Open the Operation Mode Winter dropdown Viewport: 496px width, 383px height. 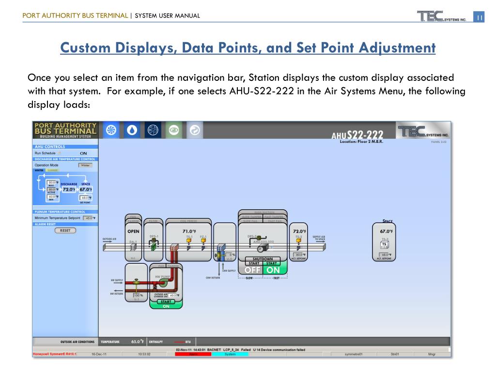click(85, 165)
